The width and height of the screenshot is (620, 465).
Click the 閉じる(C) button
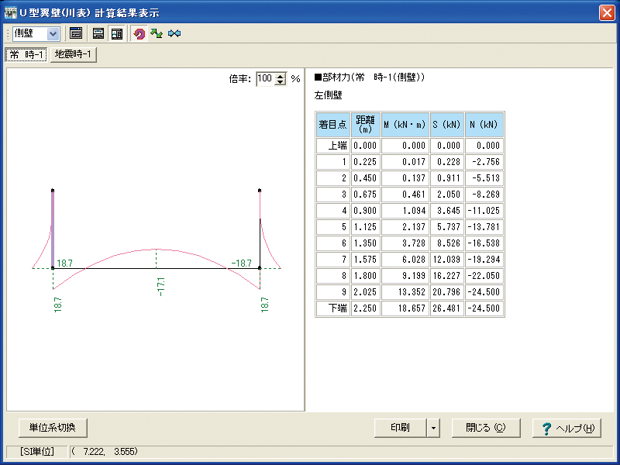click(486, 428)
